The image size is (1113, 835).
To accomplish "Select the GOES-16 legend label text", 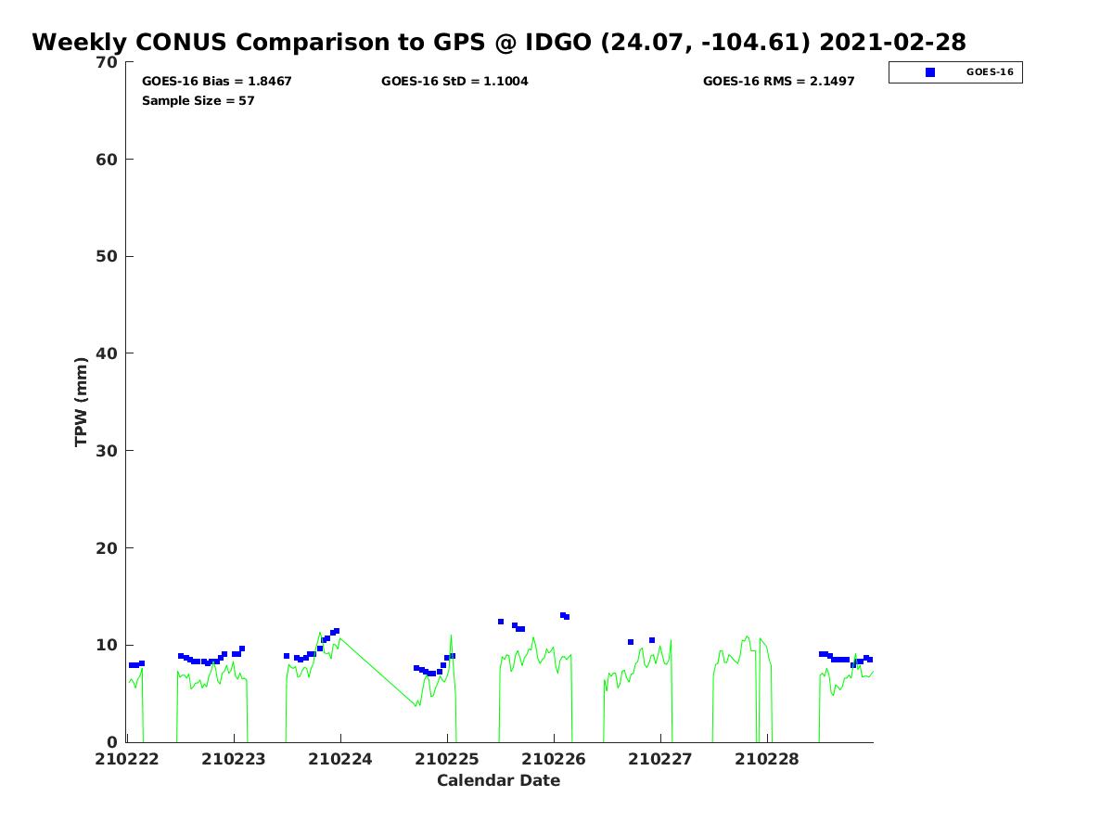I will [990, 72].
